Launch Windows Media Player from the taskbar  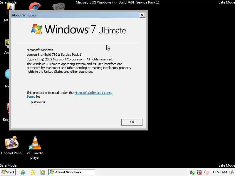click(x=43, y=172)
